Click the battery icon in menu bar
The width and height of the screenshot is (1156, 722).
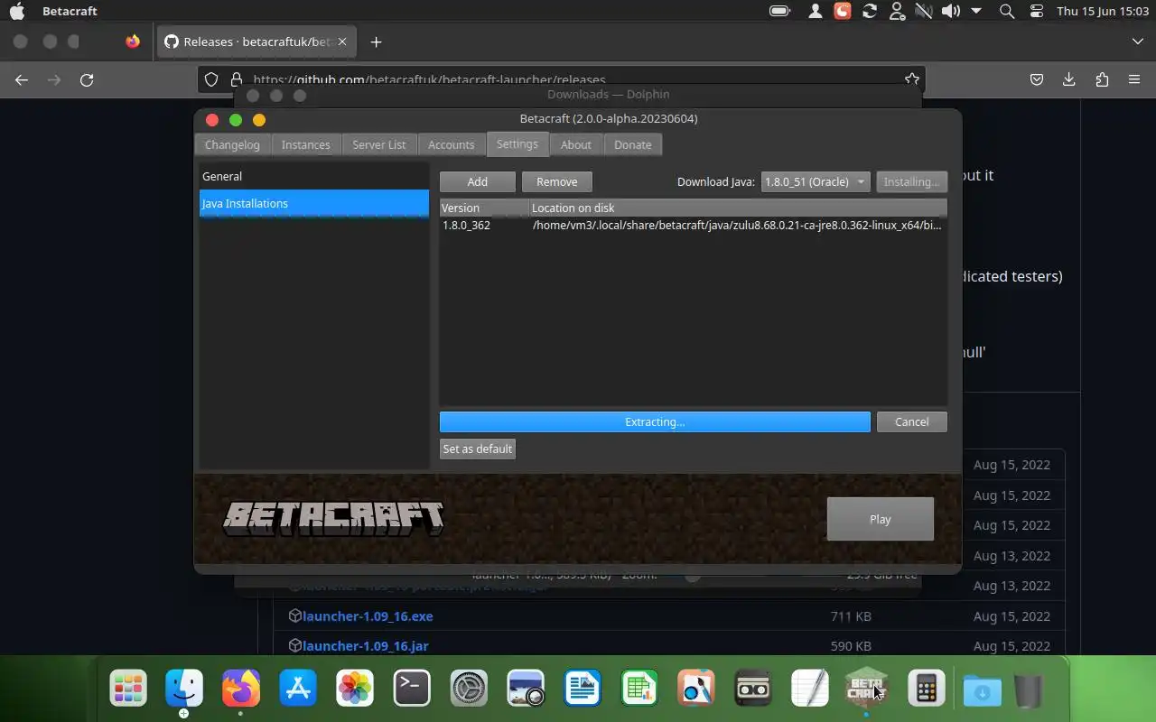click(x=779, y=11)
